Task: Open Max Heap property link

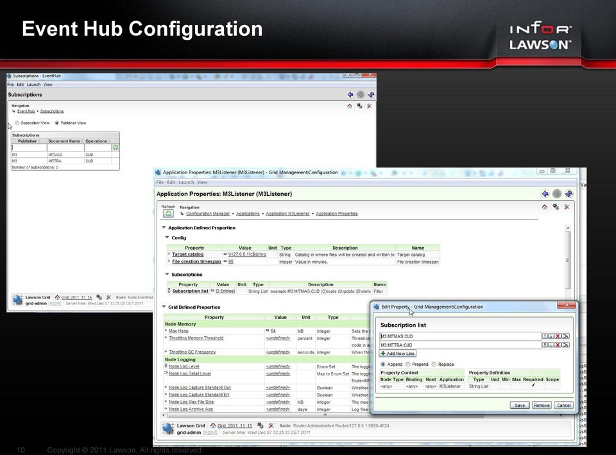Action: pos(178,331)
